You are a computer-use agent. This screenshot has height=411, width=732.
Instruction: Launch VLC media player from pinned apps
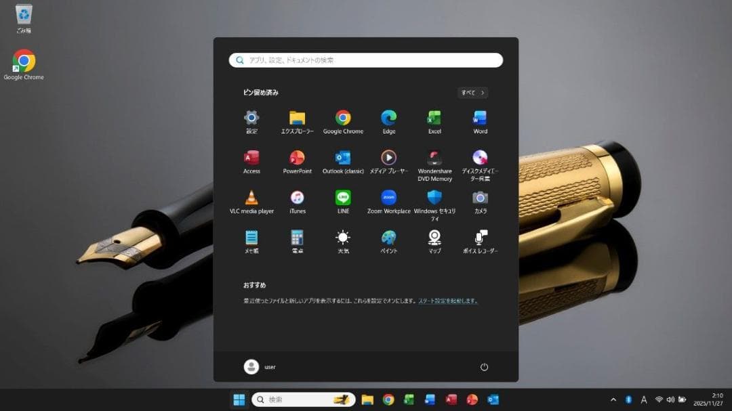251,200
